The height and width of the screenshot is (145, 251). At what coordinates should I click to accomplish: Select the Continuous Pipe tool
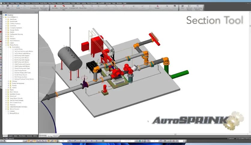click(64, 7)
